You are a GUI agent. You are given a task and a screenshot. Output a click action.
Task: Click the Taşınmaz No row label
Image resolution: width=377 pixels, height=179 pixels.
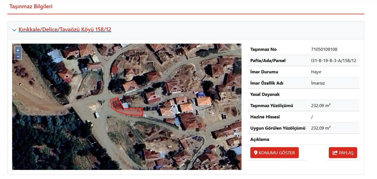click(263, 49)
